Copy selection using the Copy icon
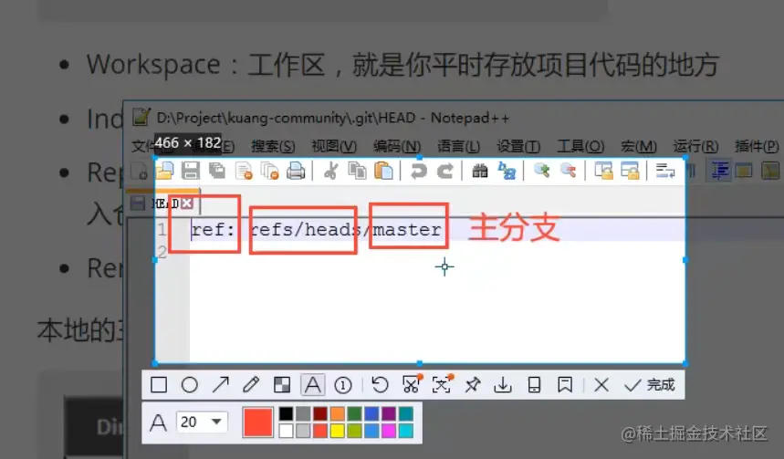The image size is (784, 459). pyautogui.click(x=357, y=171)
